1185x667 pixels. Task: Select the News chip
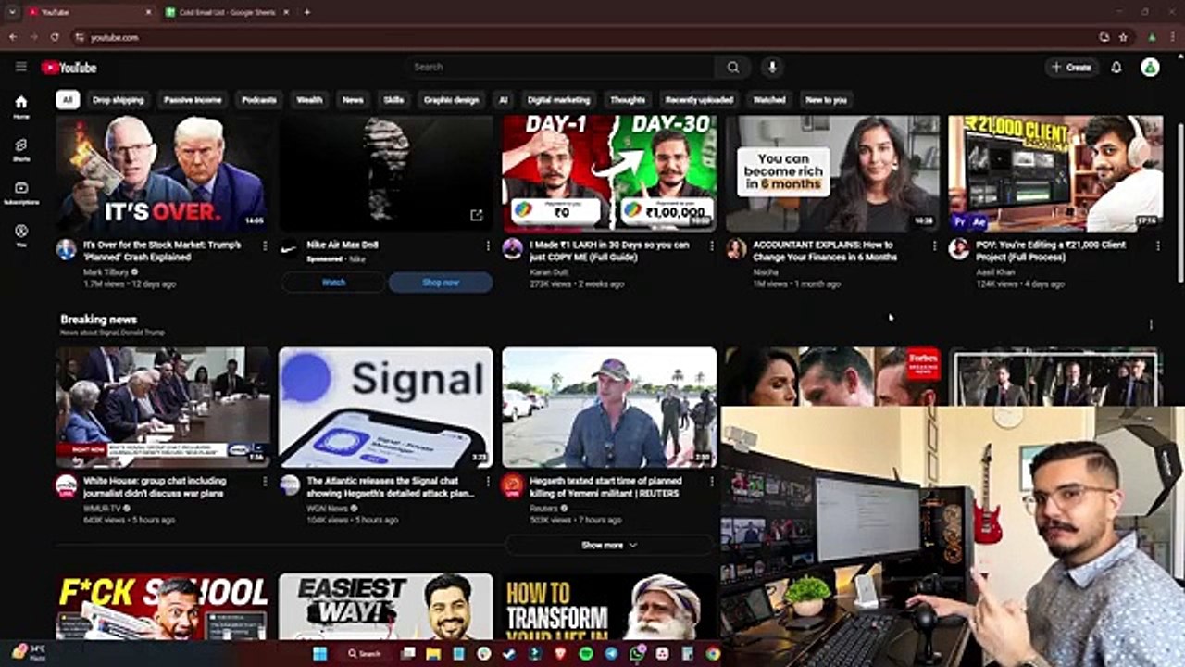pos(353,100)
